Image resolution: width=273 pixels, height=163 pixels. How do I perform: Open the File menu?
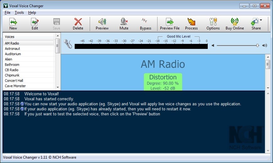click(x=8, y=13)
